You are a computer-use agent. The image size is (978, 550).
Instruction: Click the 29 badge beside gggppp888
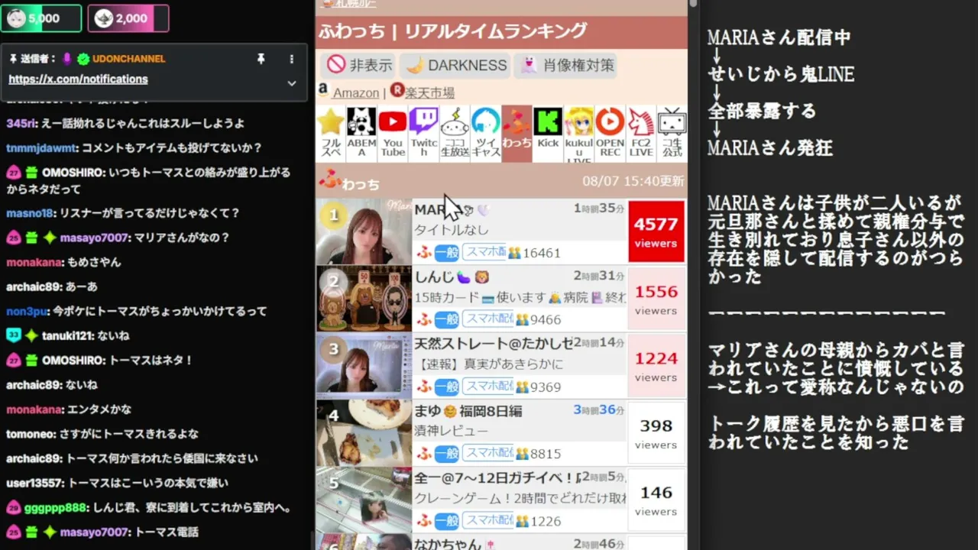[13, 508]
